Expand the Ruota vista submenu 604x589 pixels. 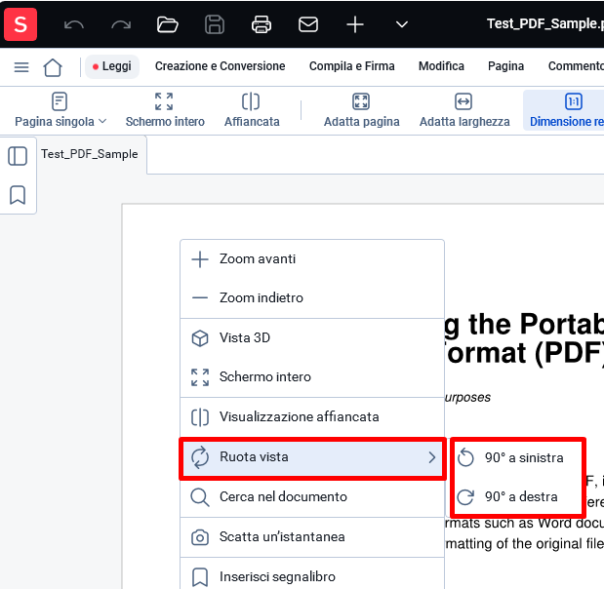point(312,457)
